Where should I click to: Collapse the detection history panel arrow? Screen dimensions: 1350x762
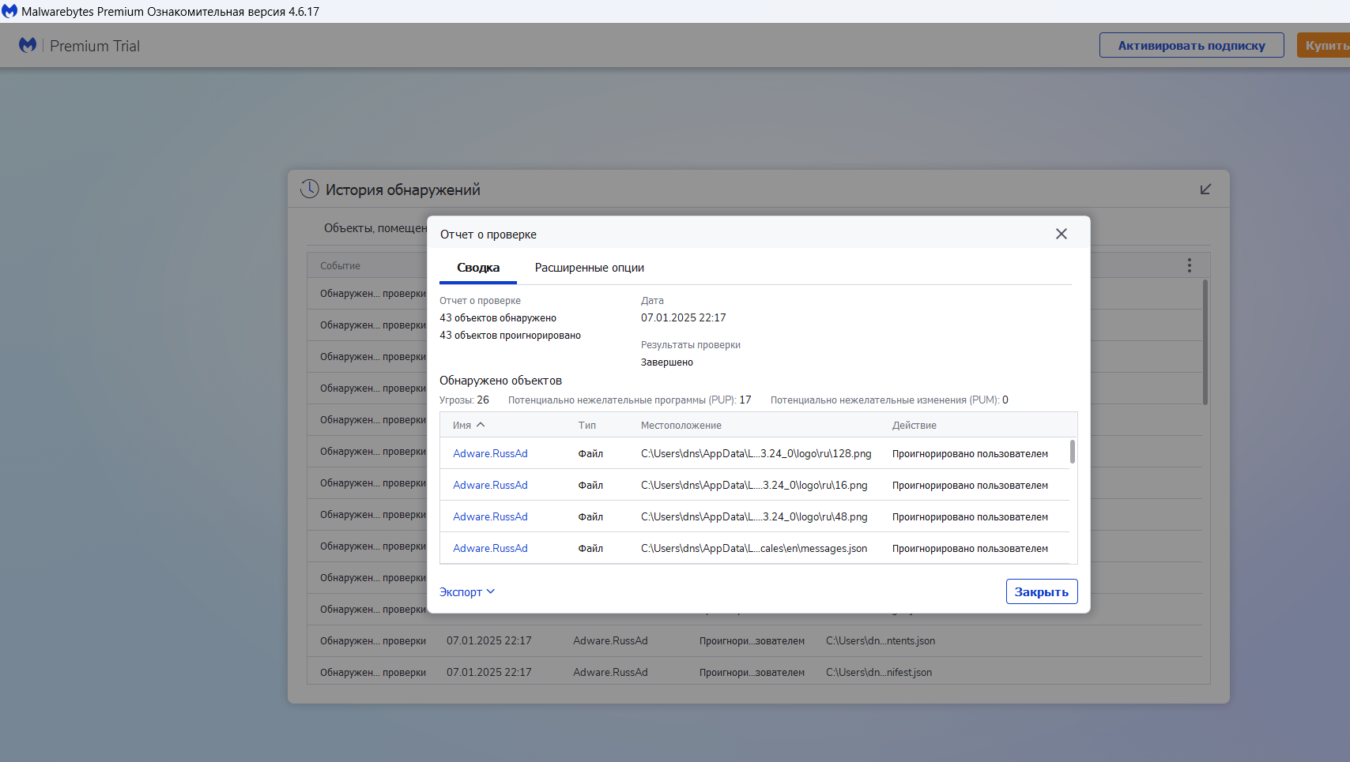[1205, 190]
